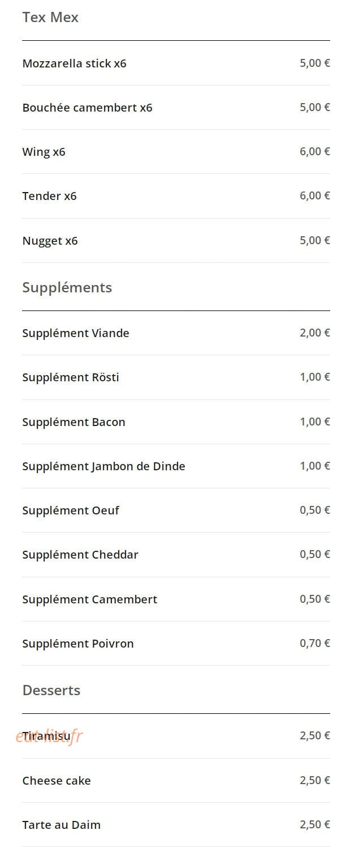Select Nugget x6 from Tex Mex
The height and width of the screenshot is (847, 350).
tap(176, 241)
